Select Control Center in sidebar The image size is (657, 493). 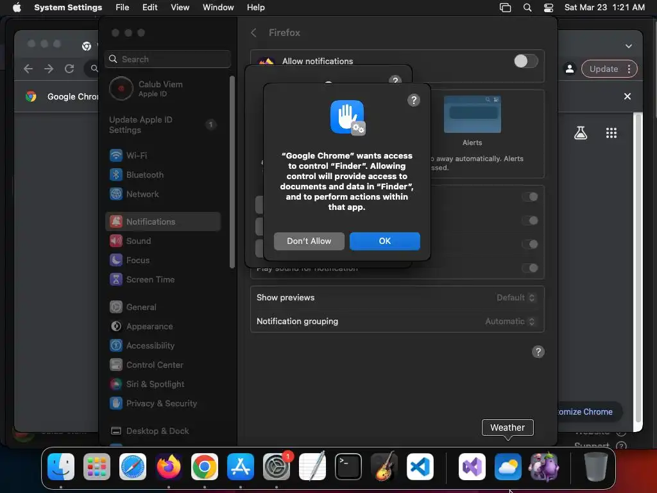[x=164, y=365]
